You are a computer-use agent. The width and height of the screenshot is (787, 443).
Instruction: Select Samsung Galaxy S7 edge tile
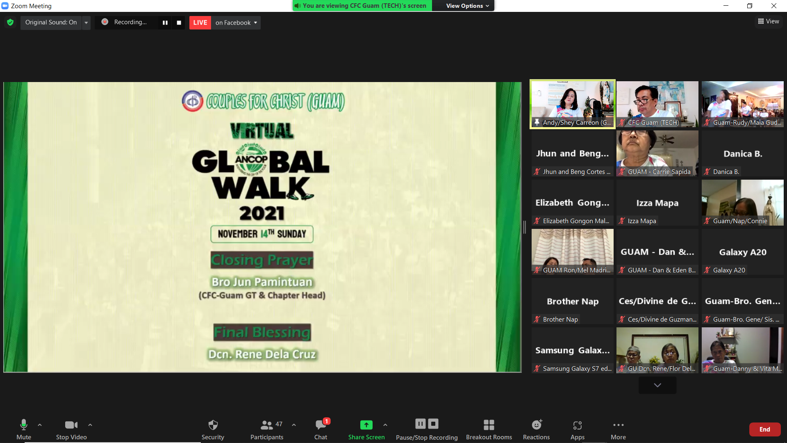pos(572,350)
